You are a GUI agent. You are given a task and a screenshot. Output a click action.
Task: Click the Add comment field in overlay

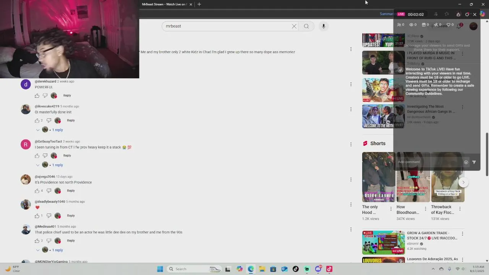click(429, 162)
